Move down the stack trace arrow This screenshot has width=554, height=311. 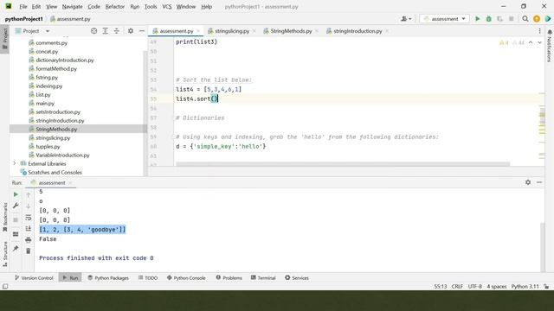point(29,206)
